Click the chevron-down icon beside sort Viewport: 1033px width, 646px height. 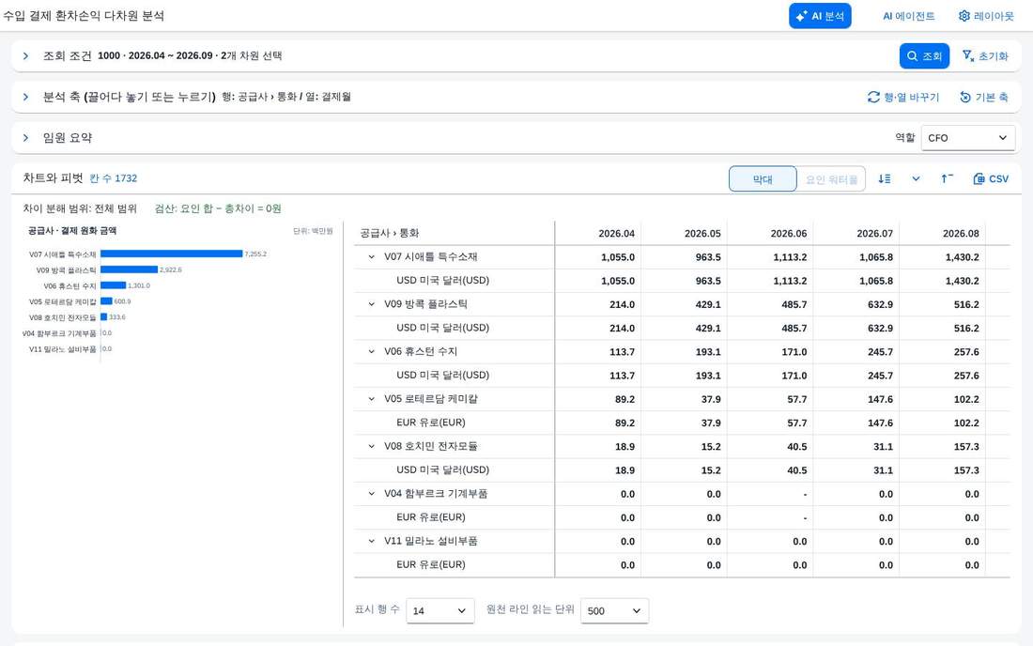[x=916, y=178]
